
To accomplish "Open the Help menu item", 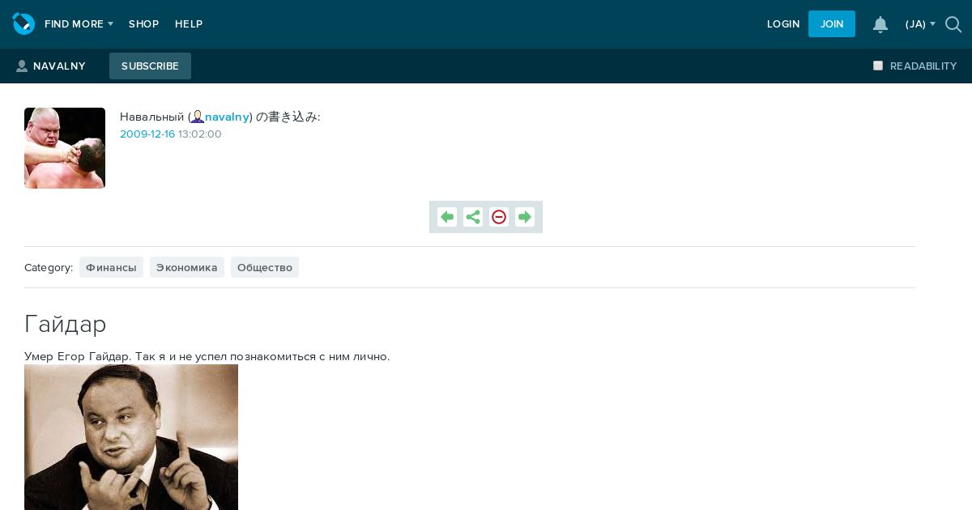I will pyautogui.click(x=189, y=24).
